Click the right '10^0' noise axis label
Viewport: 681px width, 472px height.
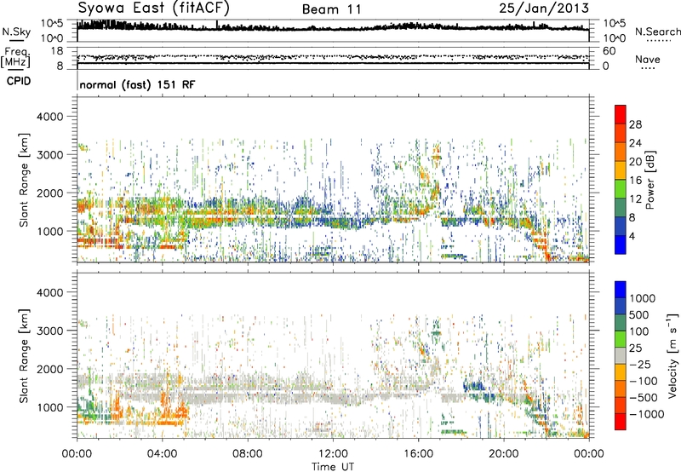point(614,37)
